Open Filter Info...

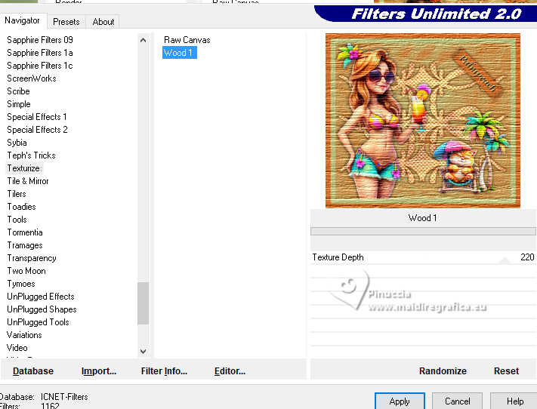[x=164, y=371]
